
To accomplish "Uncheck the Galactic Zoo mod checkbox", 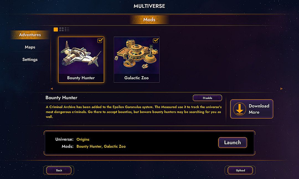I will 156,40.
